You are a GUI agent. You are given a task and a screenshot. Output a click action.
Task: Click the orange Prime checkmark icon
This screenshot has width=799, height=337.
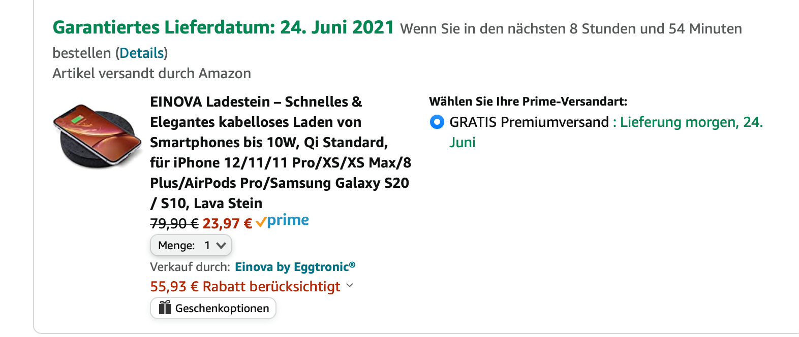coord(261,222)
